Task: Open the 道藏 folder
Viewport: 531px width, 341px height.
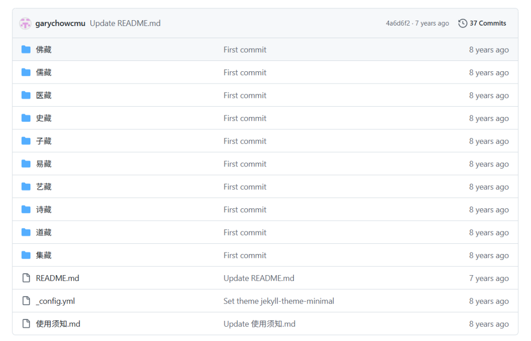Action: [44, 232]
